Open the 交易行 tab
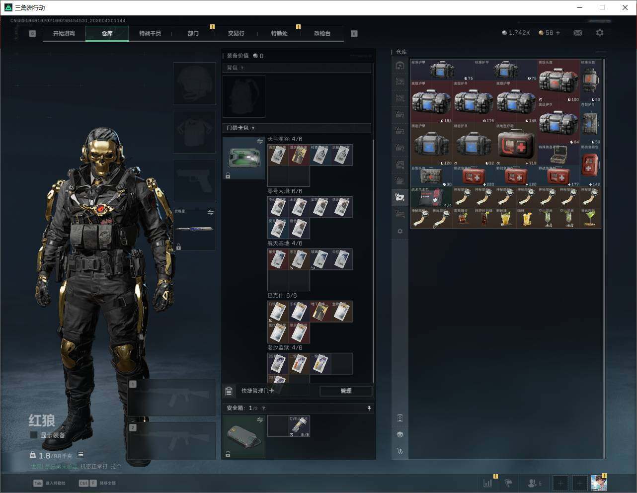This screenshot has width=637, height=493. [236, 33]
